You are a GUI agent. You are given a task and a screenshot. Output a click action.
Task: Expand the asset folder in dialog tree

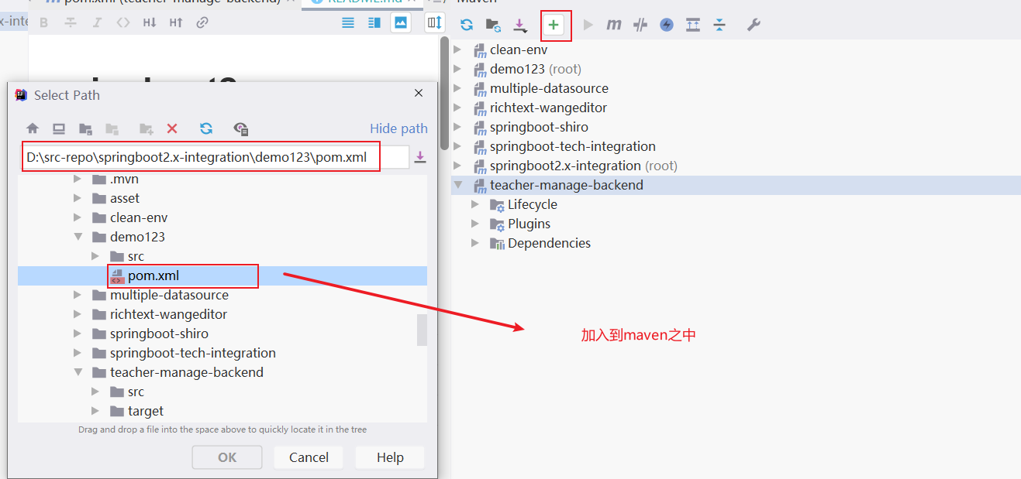tap(77, 198)
